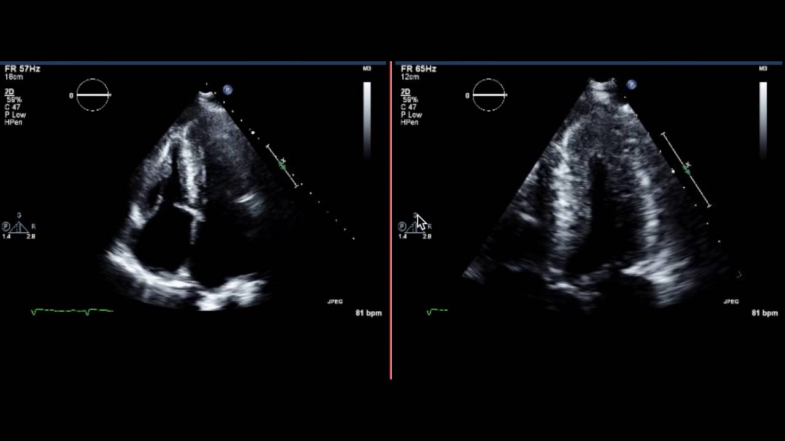Screen dimensions: 785x441
Task: Click the "2D" mode label in right panel
Action: [x=407, y=92]
